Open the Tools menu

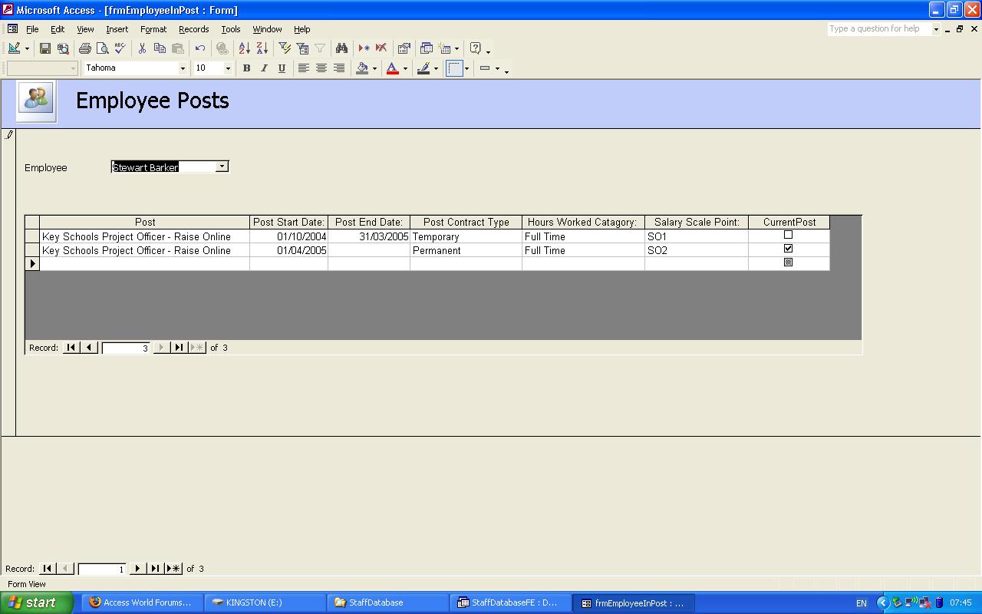[x=231, y=29]
